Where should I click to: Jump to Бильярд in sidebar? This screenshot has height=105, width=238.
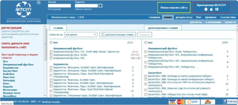tap(9, 80)
